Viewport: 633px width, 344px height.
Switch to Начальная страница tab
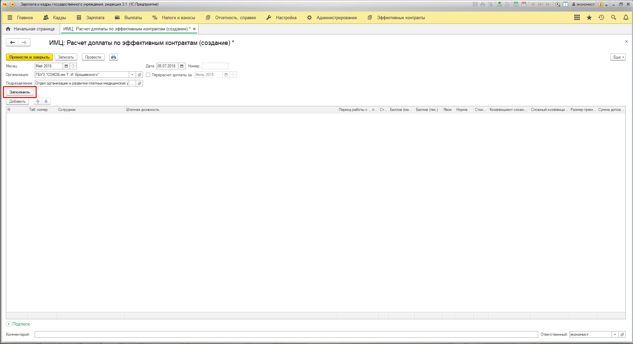(x=30, y=29)
